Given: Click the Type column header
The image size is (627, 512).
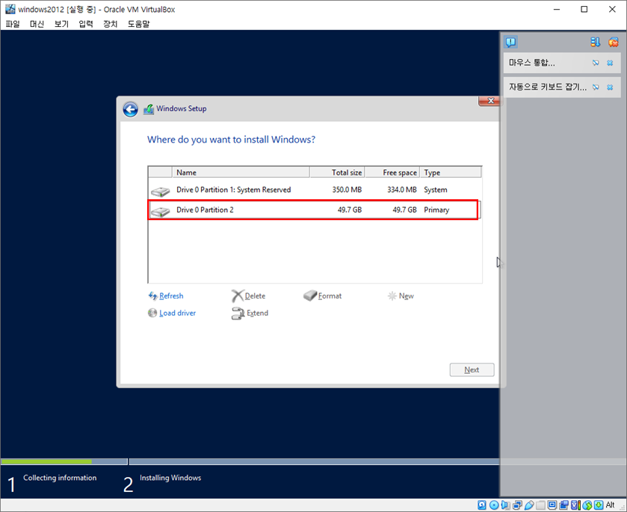Looking at the screenshot, I should click(450, 172).
